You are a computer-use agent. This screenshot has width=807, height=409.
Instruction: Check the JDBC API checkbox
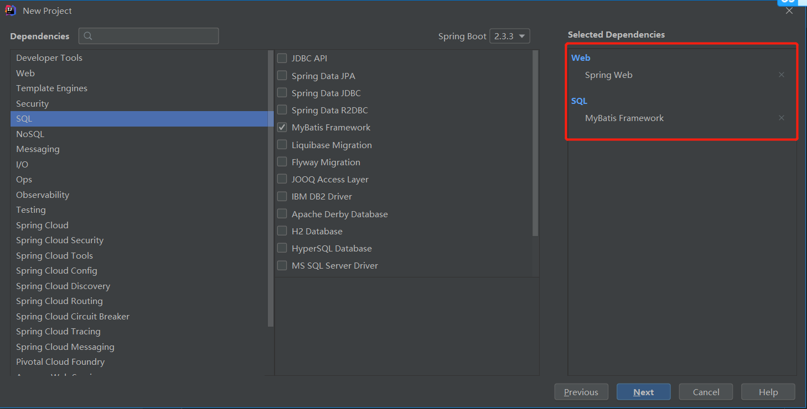pos(282,58)
